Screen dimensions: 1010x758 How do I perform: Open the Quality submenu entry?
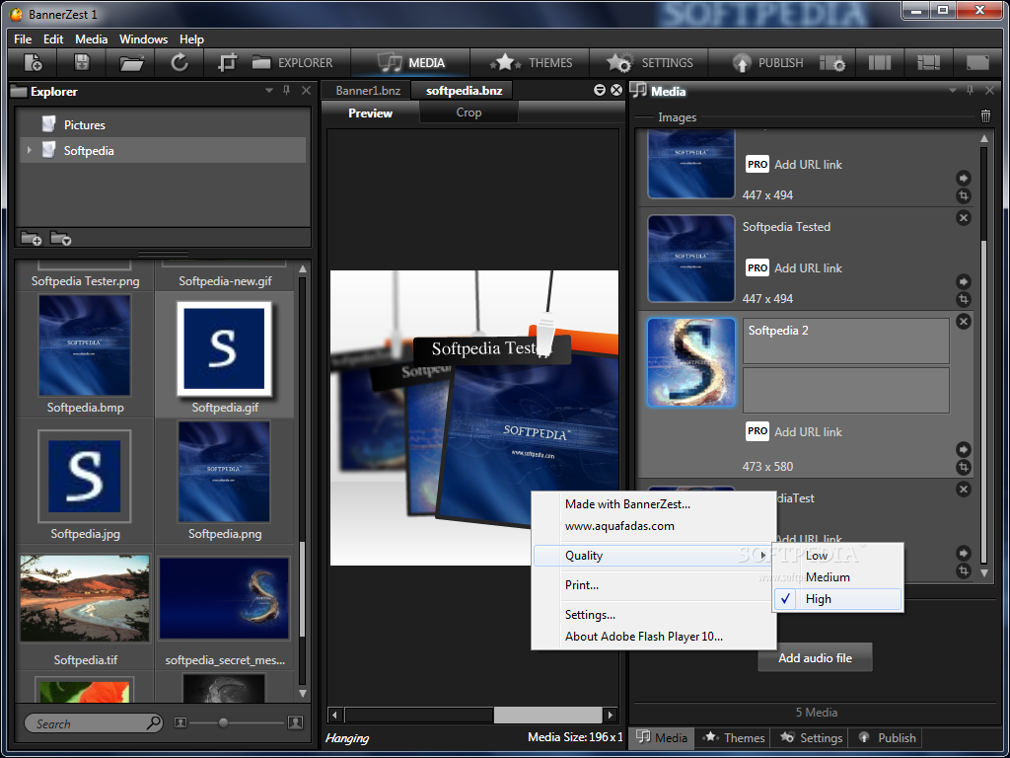point(653,556)
